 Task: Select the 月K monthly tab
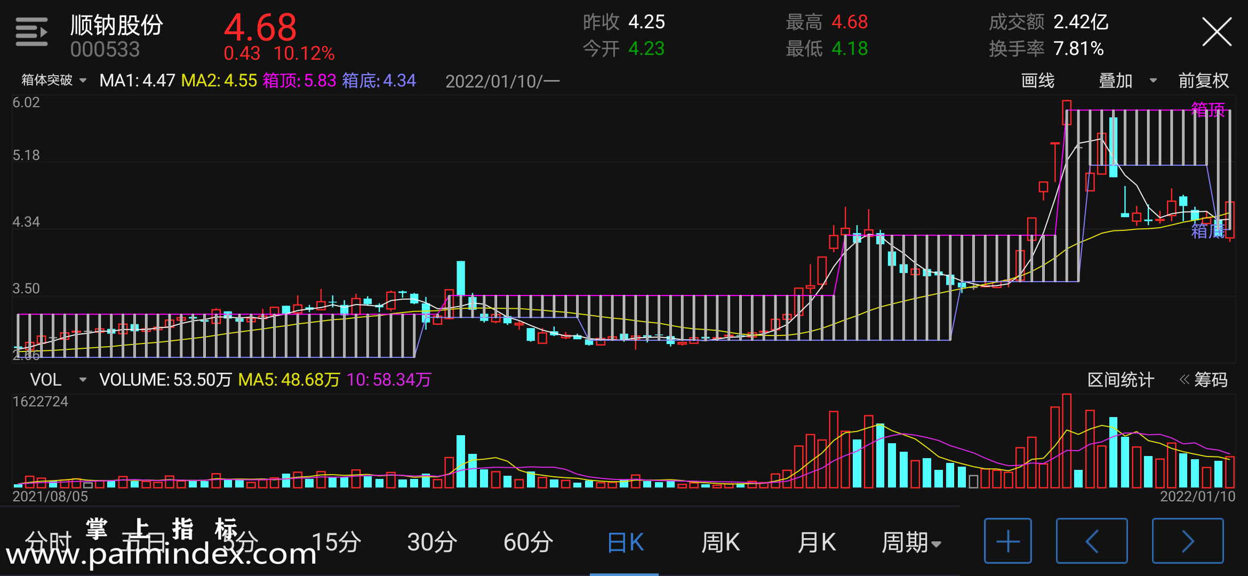coord(817,542)
